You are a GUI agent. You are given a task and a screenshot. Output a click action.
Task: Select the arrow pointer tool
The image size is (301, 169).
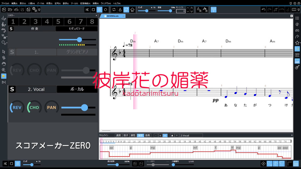[x=4, y=52]
